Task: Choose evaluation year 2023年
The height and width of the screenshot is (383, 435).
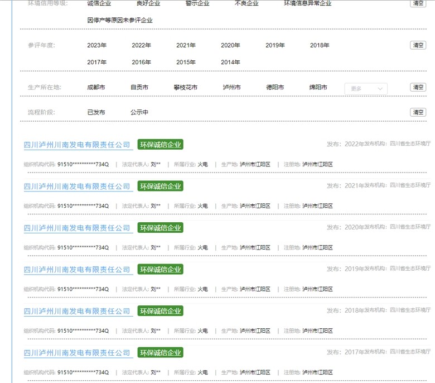Action: (x=97, y=45)
